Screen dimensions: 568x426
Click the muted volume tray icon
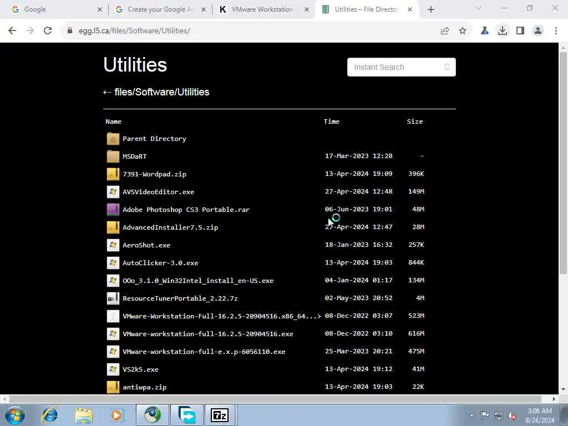512,415
